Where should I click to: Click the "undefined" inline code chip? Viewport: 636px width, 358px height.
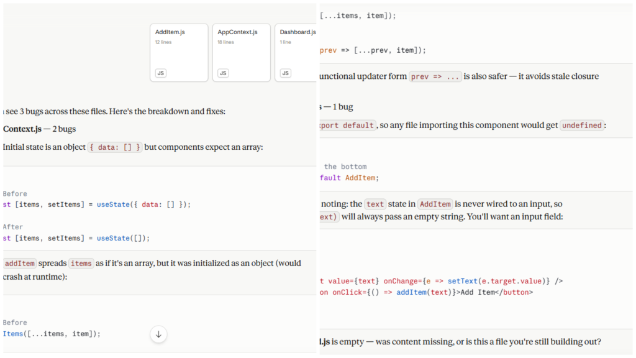(582, 126)
